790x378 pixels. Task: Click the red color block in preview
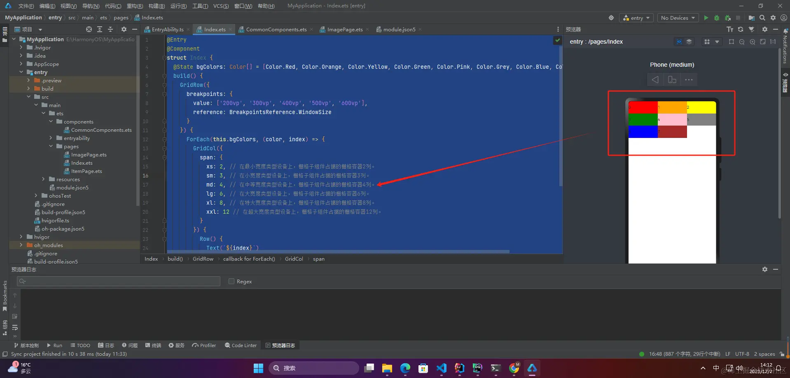click(643, 107)
